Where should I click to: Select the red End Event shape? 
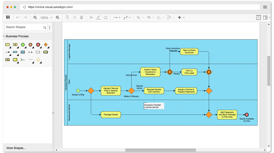click(38, 45)
